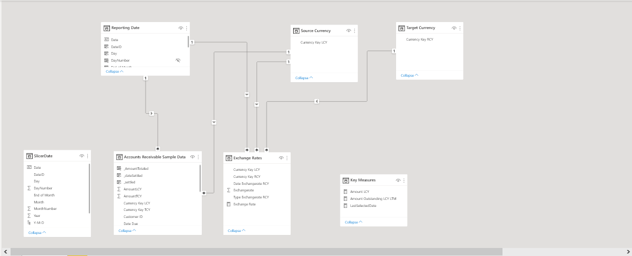632x256 pixels.
Task: Open more options for Key Measures table
Action: click(404, 180)
